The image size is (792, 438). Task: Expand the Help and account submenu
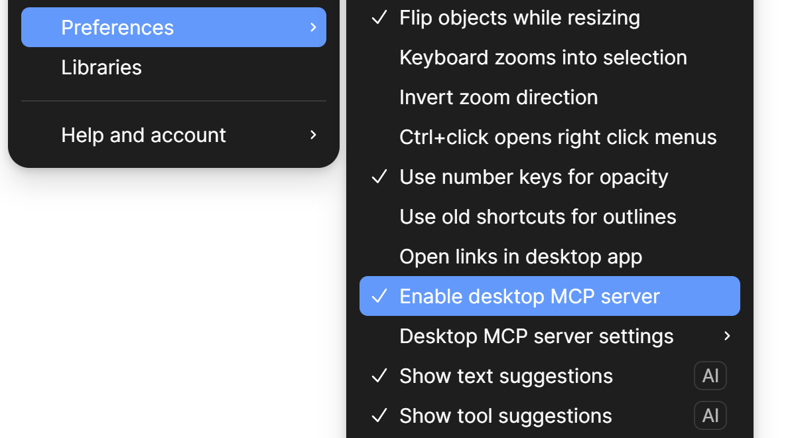point(312,135)
